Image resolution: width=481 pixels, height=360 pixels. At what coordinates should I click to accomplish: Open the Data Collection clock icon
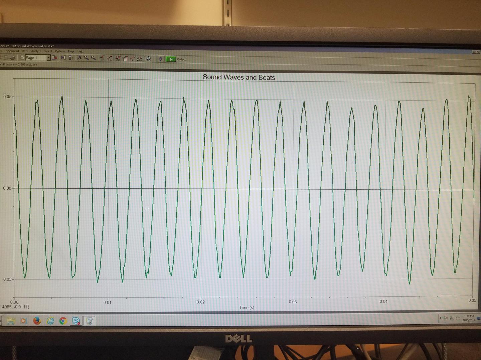pos(149,59)
